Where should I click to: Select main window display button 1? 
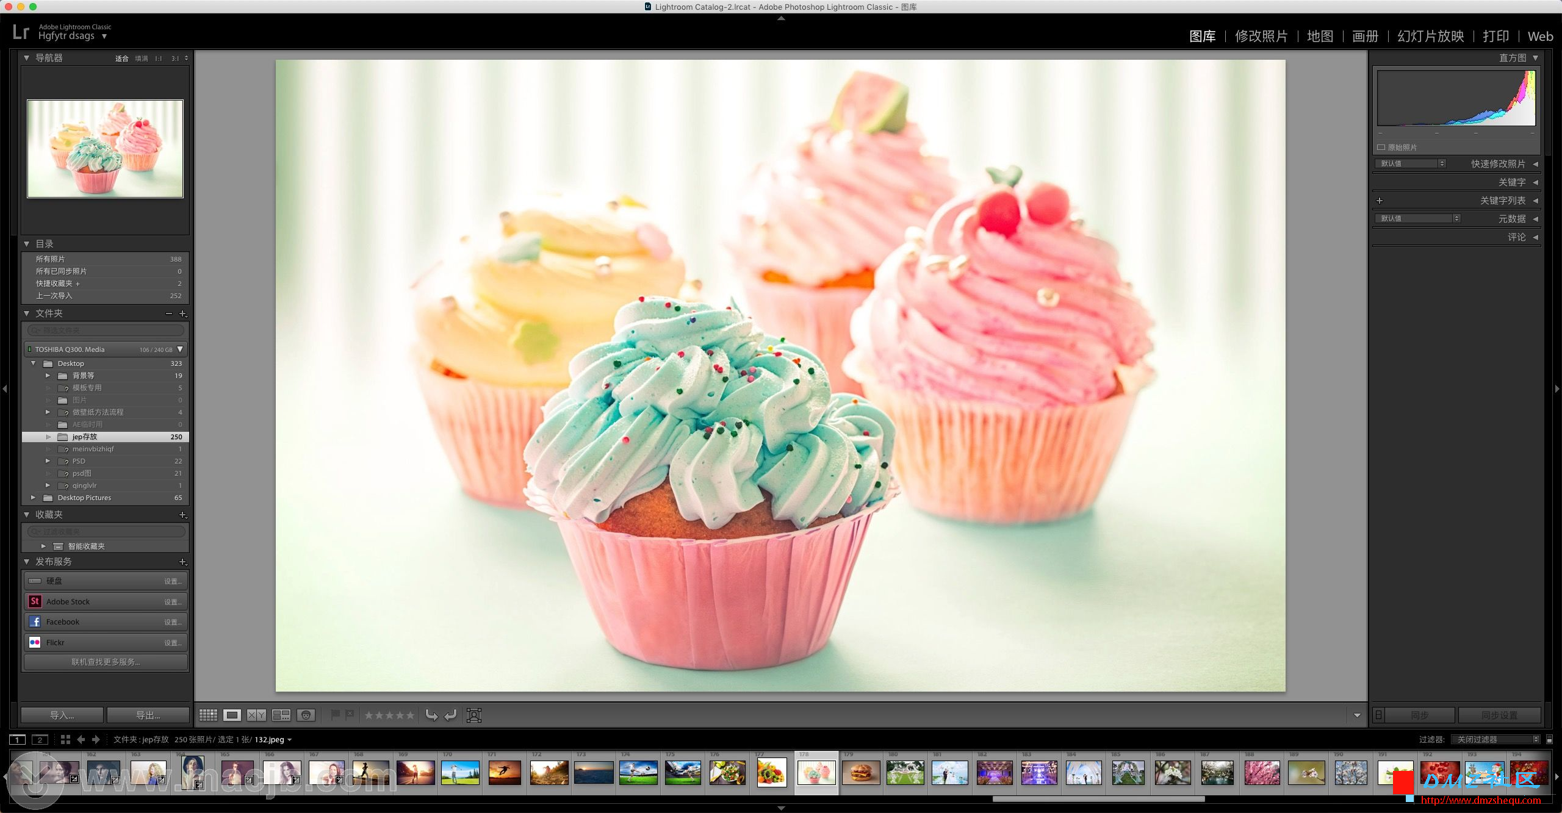(17, 739)
